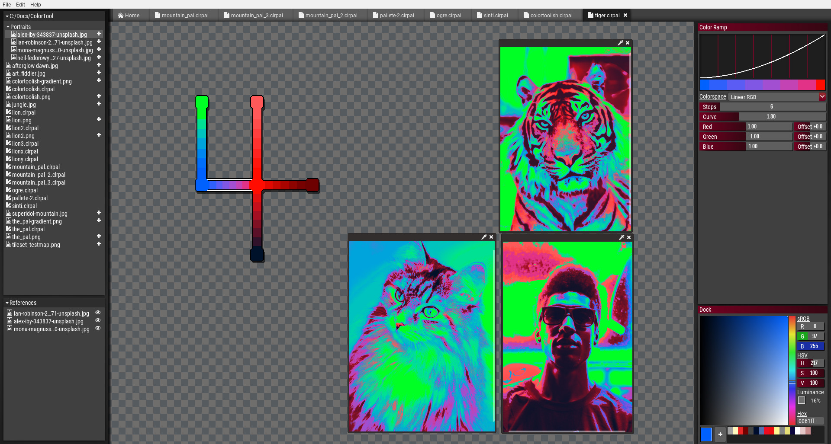Click the Red channel button

(x=722, y=126)
